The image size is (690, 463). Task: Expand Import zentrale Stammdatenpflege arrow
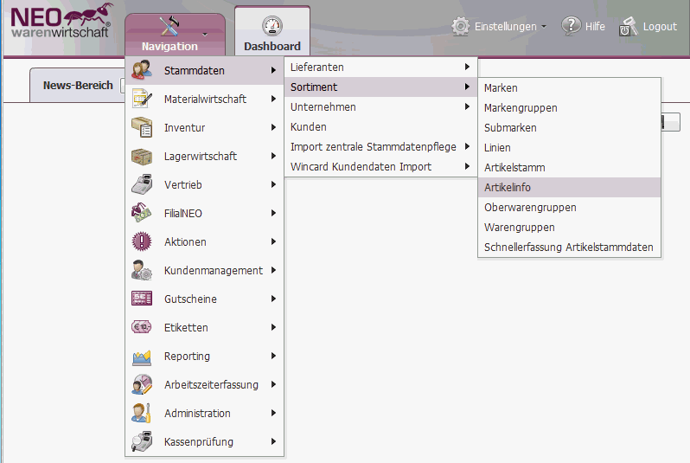(x=467, y=146)
